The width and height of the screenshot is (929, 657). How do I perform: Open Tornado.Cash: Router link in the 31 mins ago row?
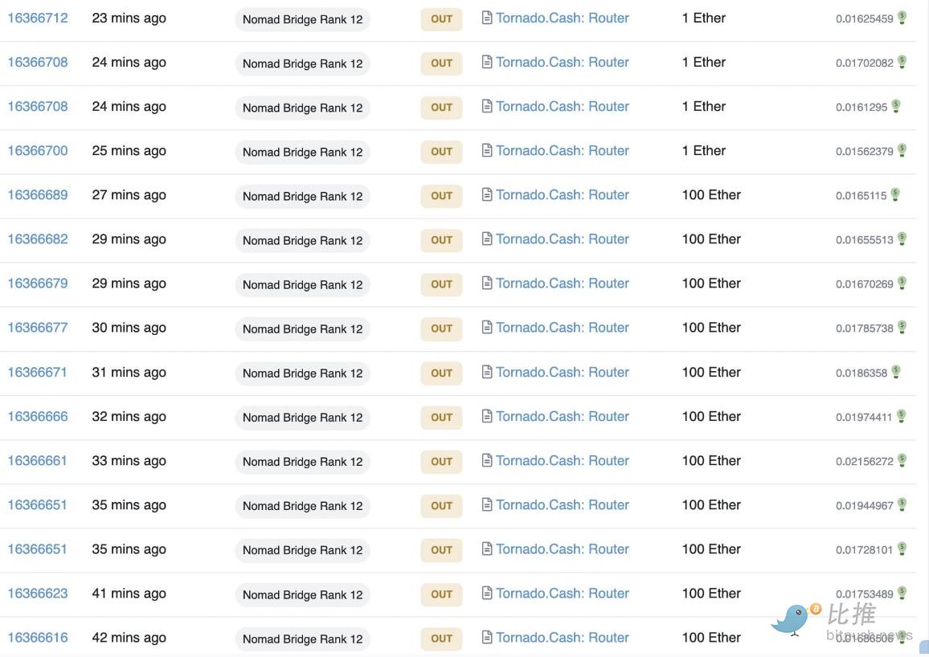point(562,372)
